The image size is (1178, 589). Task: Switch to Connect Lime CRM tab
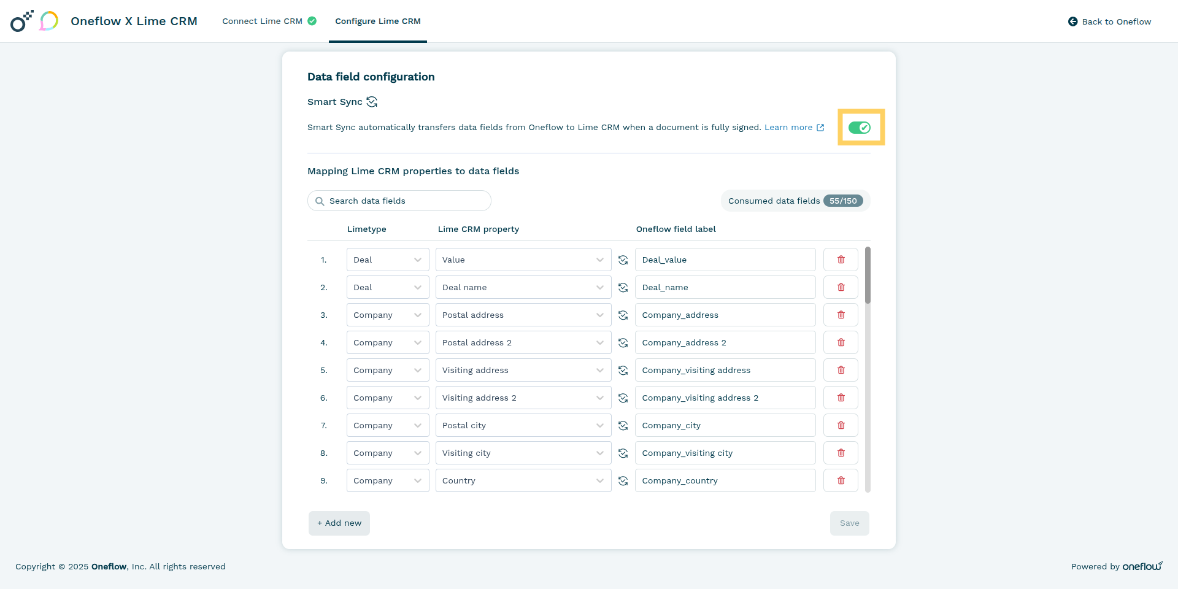click(x=269, y=21)
